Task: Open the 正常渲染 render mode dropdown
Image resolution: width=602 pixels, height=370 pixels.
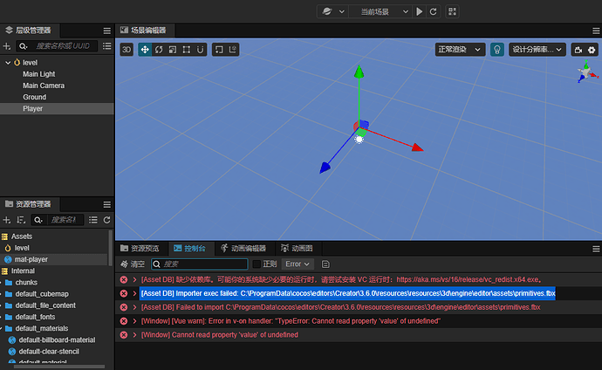Action: point(460,50)
